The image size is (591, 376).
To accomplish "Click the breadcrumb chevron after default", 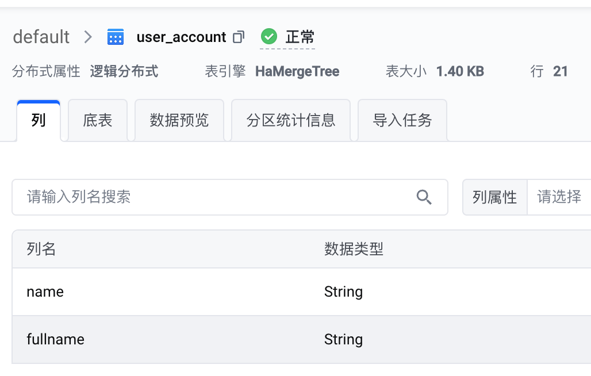I will [x=88, y=37].
